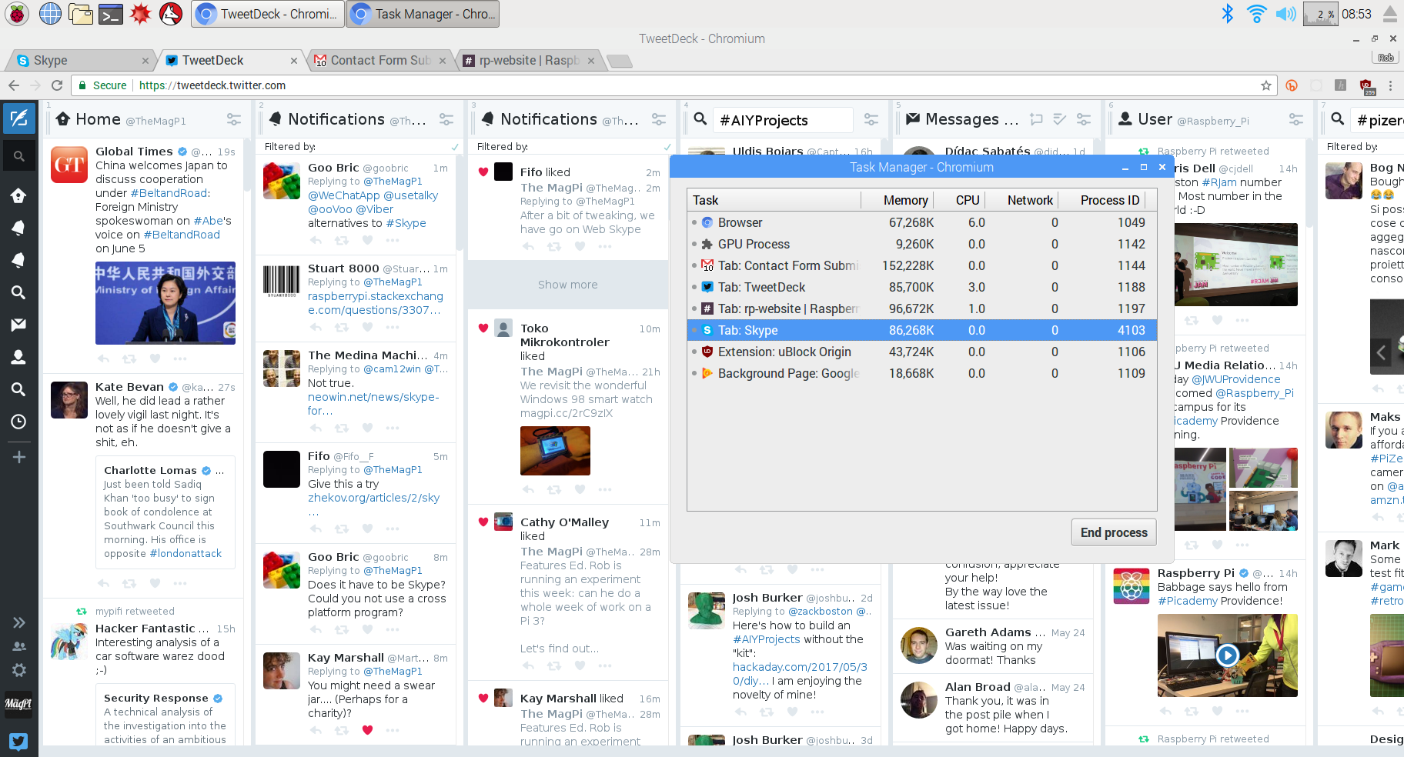Expand the sidebar with double-chevron icon
The image size is (1404, 757).
pos(19,622)
